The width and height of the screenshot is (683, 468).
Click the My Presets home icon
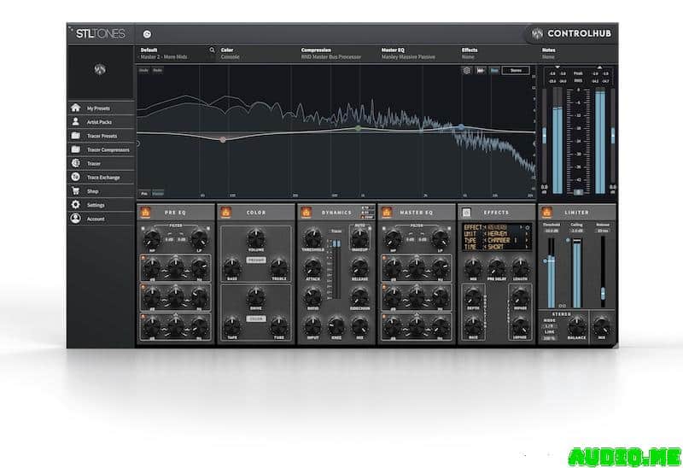76,108
